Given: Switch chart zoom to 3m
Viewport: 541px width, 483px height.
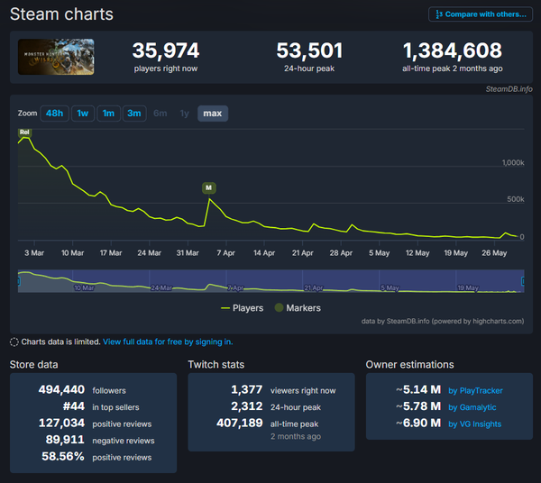Looking at the screenshot, I should (134, 114).
